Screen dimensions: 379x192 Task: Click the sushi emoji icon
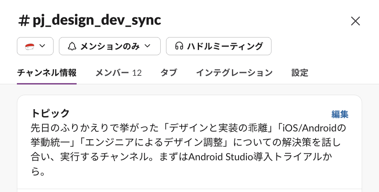click(x=30, y=46)
